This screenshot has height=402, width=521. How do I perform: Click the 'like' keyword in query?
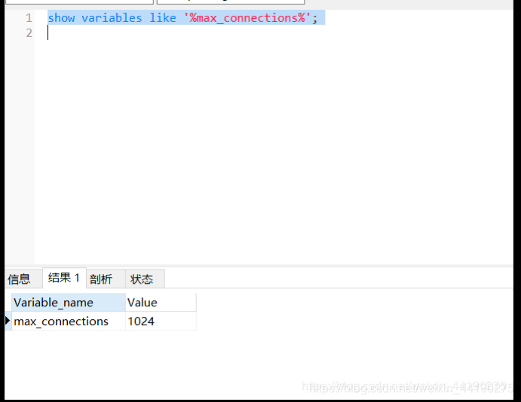tap(162, 18)
